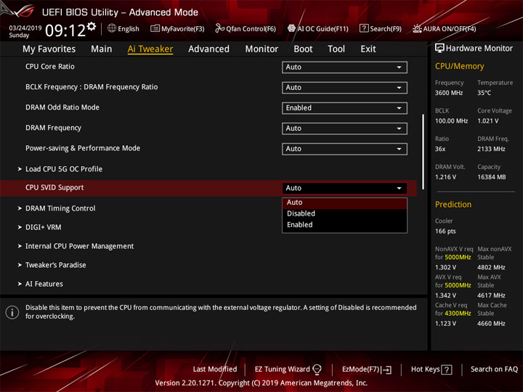Switch to the Monitor tab
523x392 pixels.
261,49
